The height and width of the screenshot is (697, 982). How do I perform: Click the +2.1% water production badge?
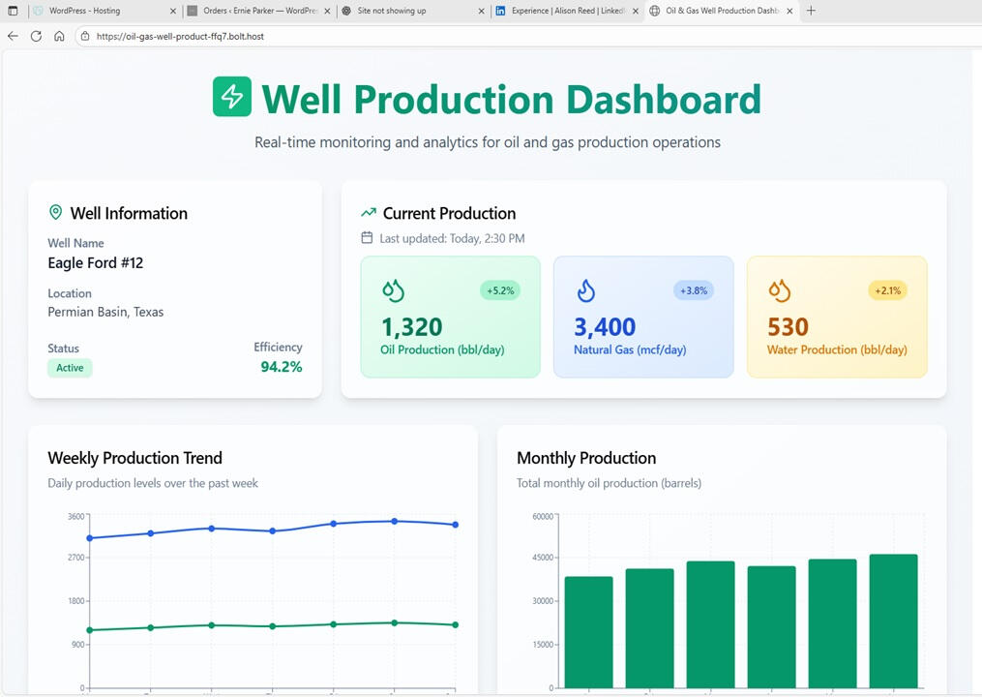pyautogui.click(x=887, y=289)
